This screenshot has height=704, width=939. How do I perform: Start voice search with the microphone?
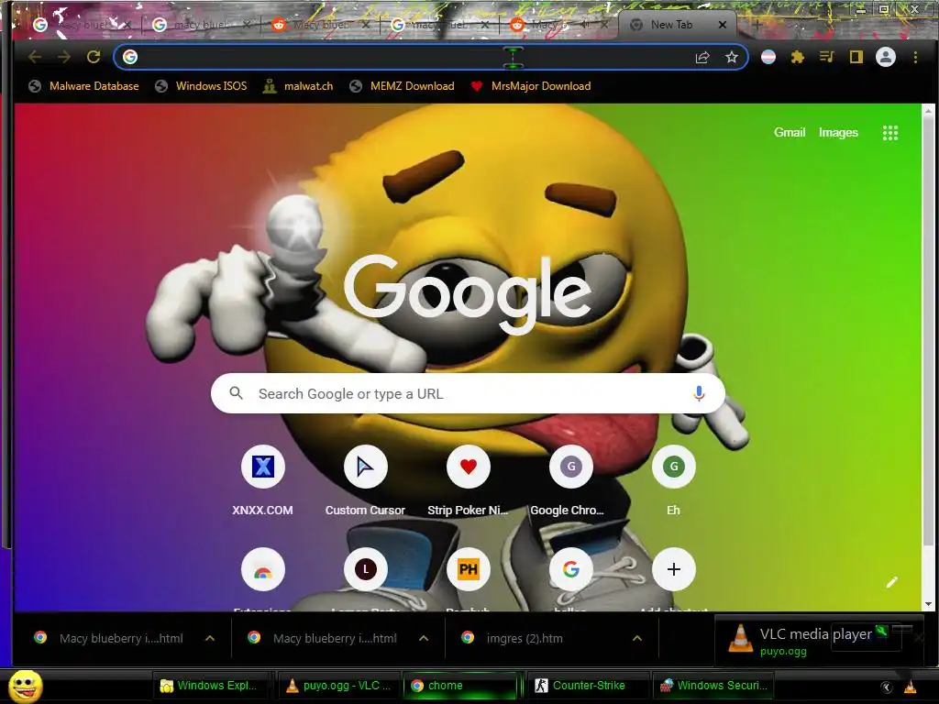point(699,393)
